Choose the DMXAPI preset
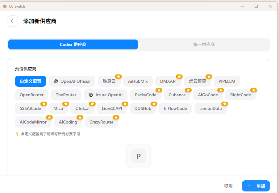The width and height of the screenshot is (279, 193). coord(168,81)
